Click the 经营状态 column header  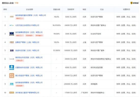point(127,9)
